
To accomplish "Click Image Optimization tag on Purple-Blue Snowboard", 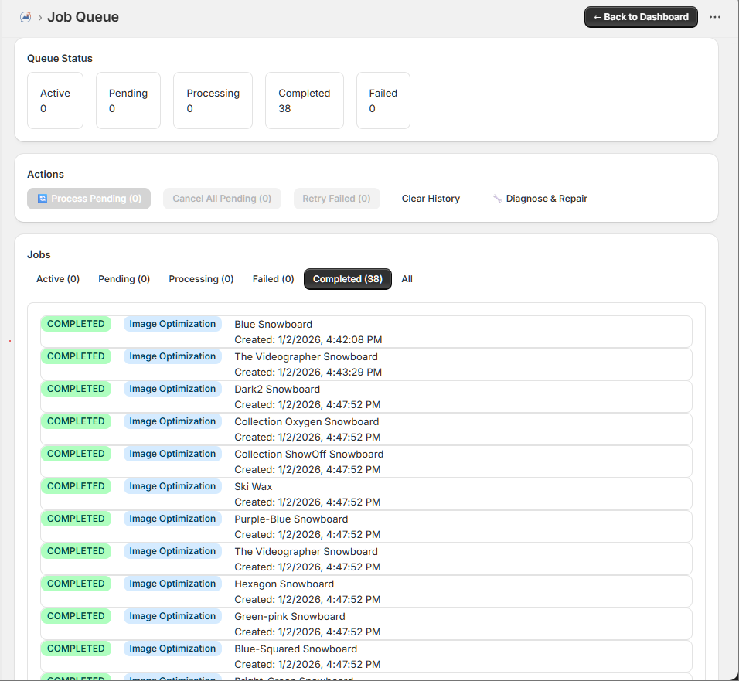I will (x=172, y=519).
